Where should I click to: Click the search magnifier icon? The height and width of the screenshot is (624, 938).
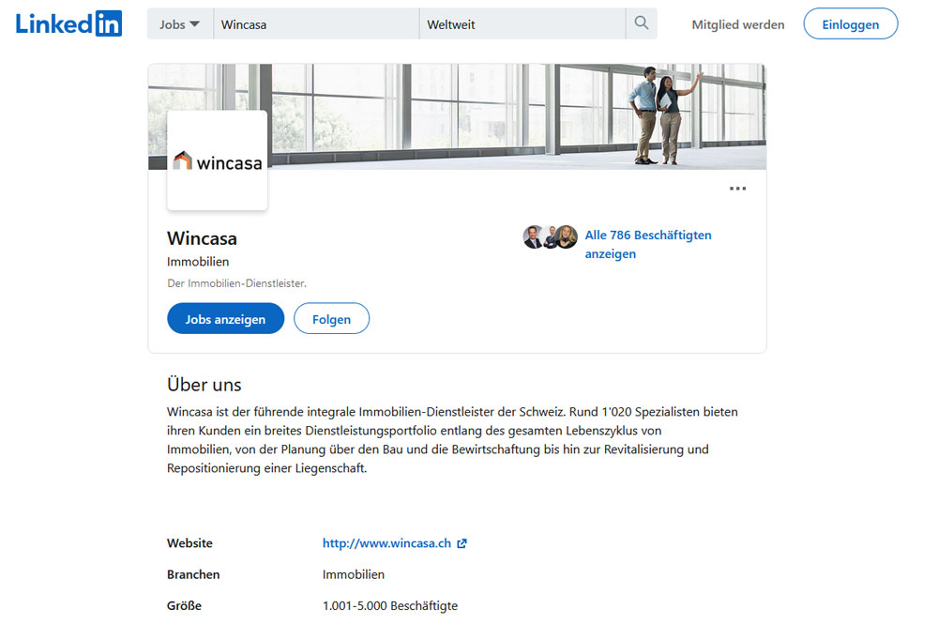click(x=642, y=23)
